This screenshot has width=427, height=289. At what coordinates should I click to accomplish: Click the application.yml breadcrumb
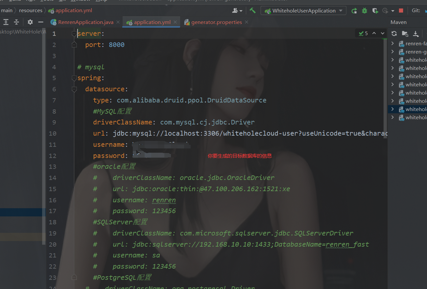[x=70, y=11]
